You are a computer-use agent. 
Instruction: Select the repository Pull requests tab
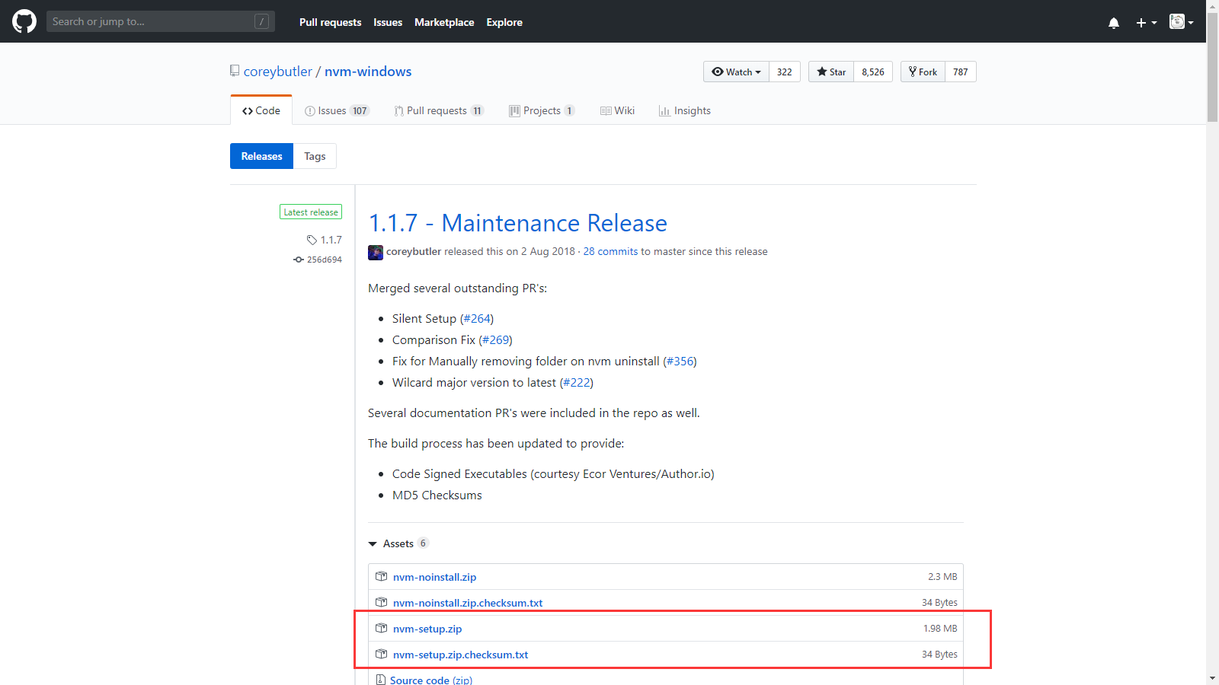tap(439, 110)
